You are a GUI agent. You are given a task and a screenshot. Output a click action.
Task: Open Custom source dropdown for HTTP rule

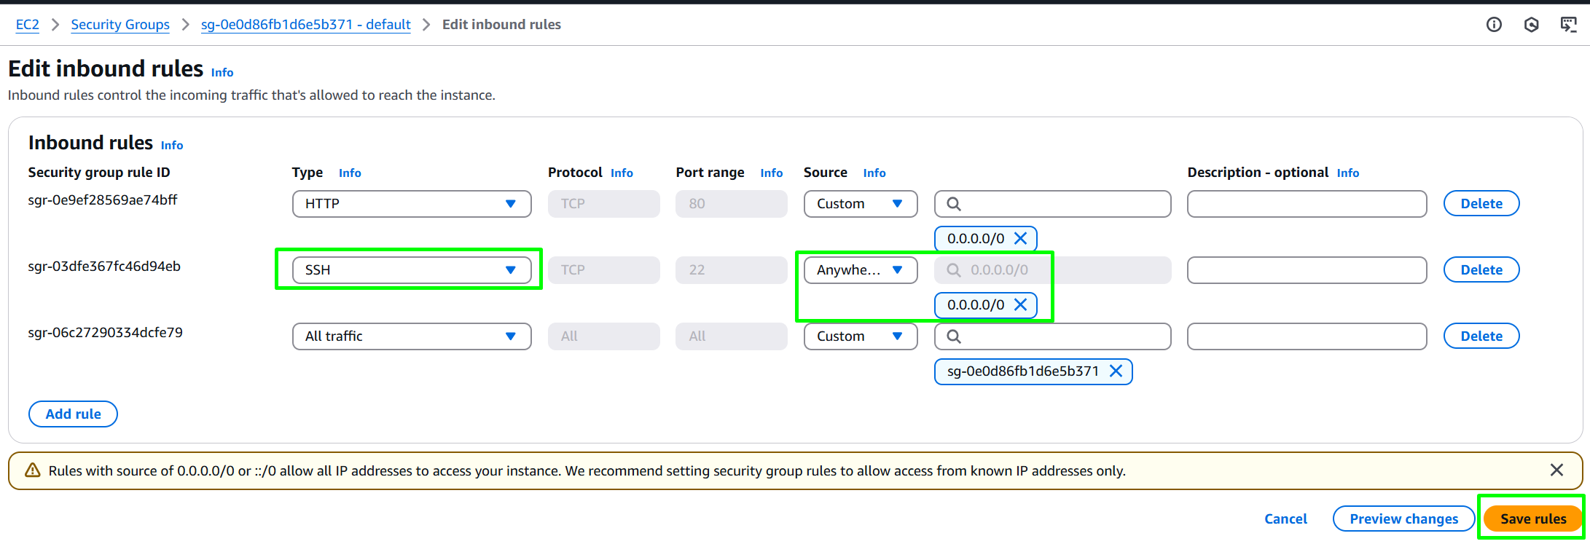click(x=861, y=204)
